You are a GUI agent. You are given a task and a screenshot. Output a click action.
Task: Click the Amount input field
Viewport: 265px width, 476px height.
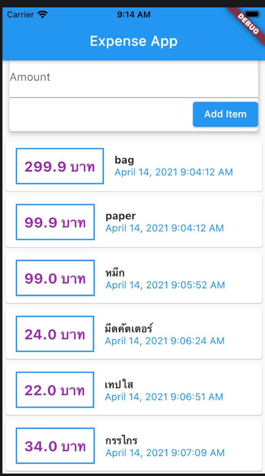(133, 78)
